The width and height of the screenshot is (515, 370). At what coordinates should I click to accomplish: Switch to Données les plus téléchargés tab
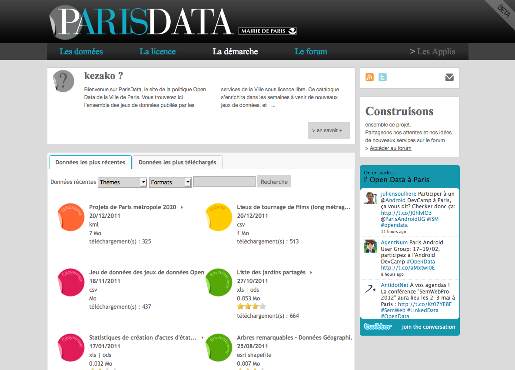(x=177, y=162)
